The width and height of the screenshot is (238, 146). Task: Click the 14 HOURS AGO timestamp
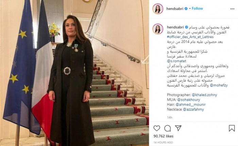[163, 142]
